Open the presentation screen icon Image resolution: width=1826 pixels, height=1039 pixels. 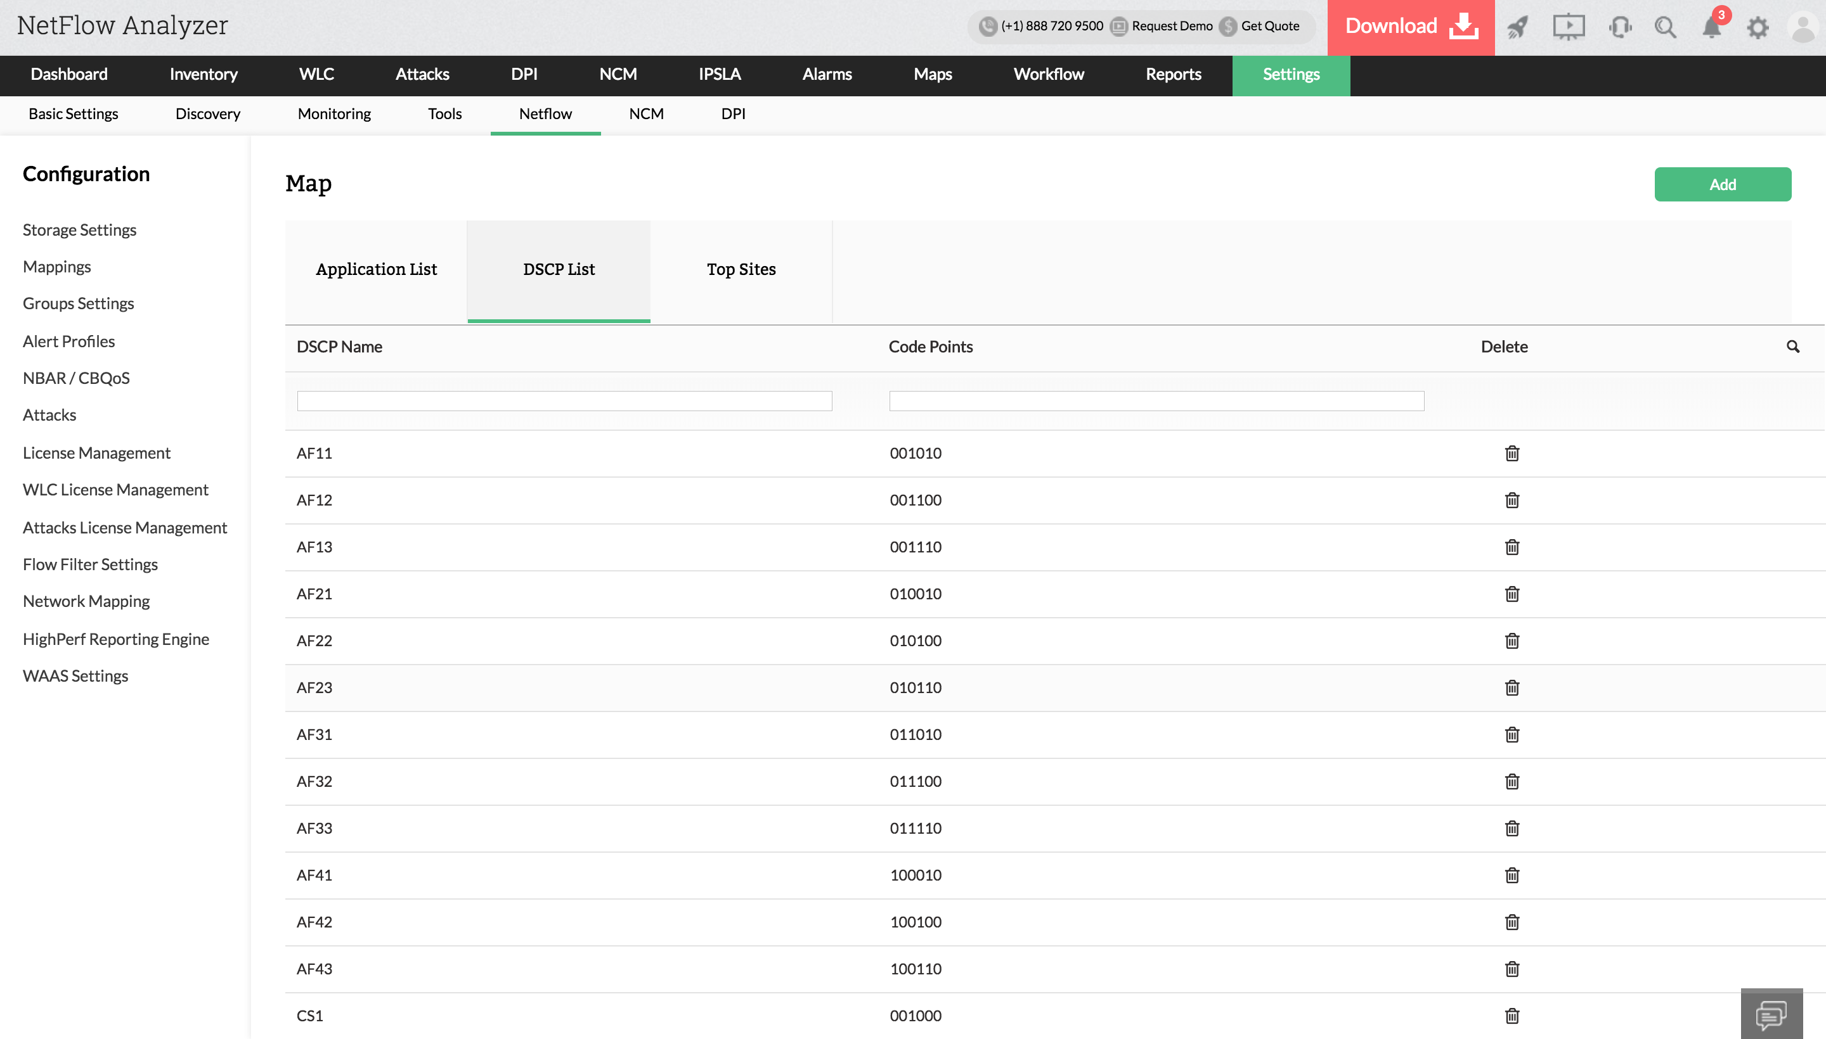click(x=1568, y=27)
